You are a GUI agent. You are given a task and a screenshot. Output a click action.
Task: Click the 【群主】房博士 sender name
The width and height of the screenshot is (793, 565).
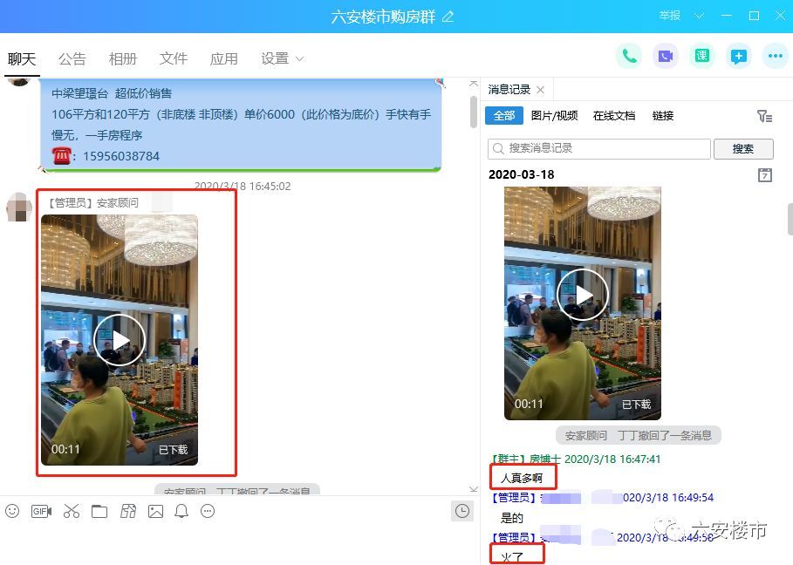[525, 459]
